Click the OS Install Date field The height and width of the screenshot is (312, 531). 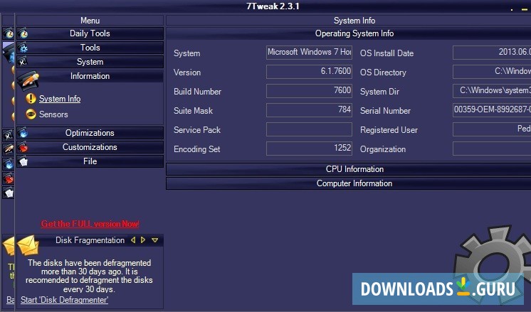492,53
